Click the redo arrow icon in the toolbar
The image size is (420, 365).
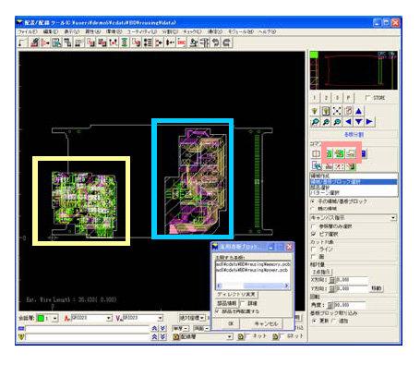point(226,43)
